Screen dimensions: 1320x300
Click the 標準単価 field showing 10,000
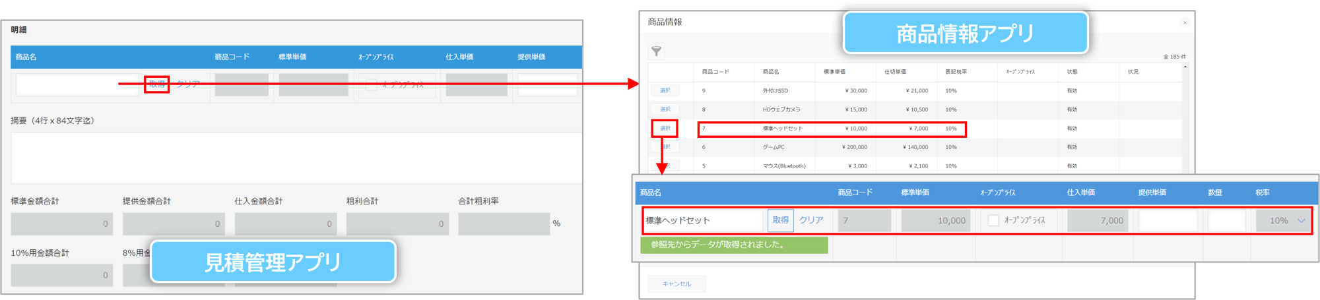tap(936, 221)
